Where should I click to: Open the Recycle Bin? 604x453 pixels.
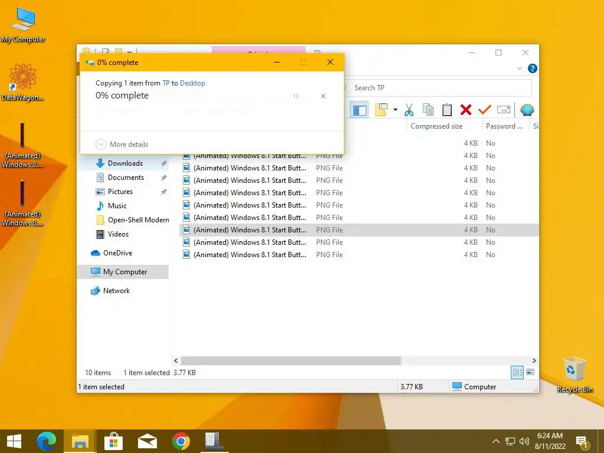point(575,375)
